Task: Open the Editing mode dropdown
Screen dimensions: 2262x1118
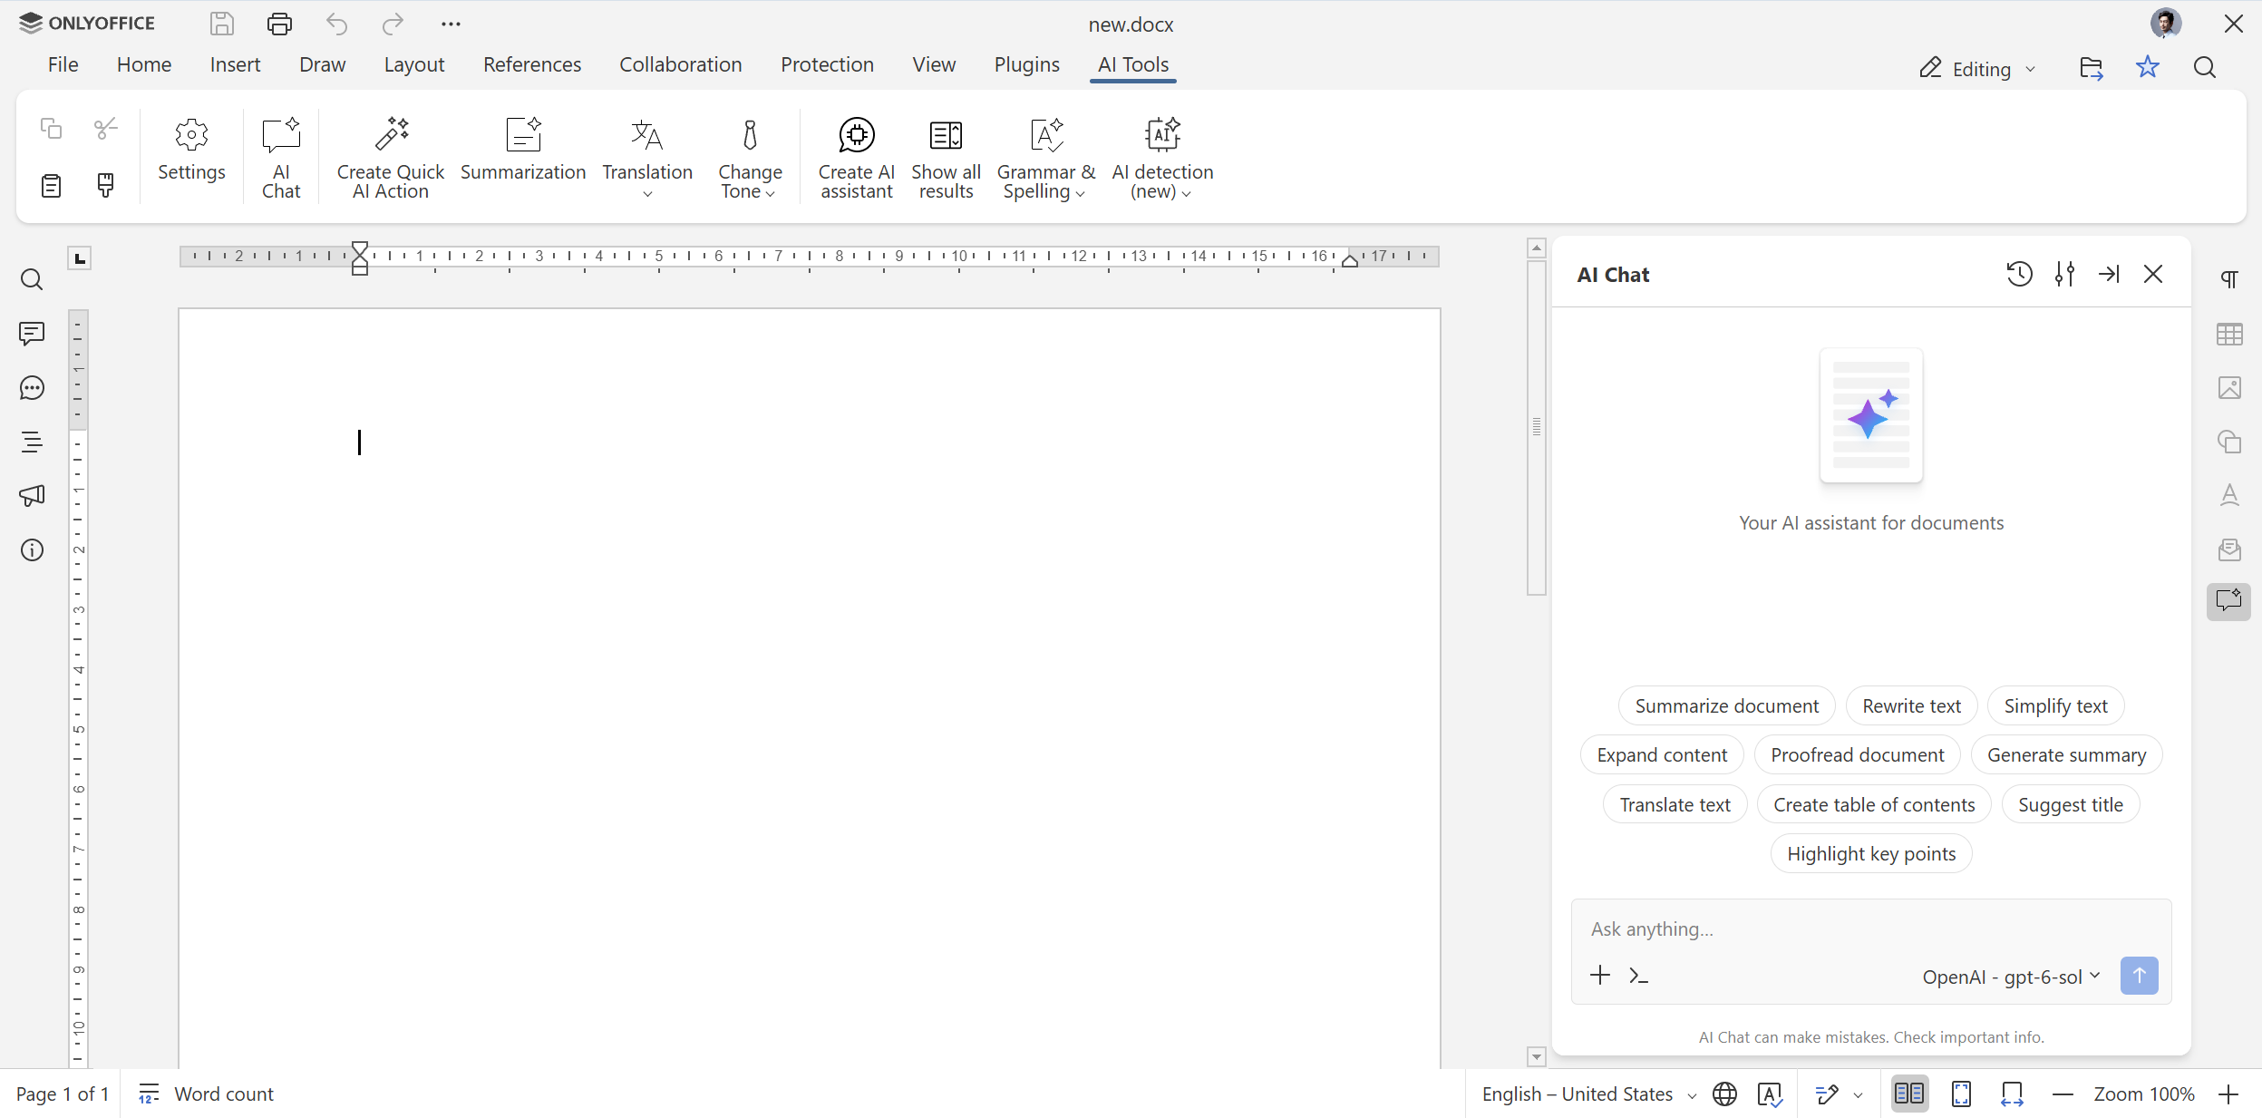Action: click(1979, 69)
